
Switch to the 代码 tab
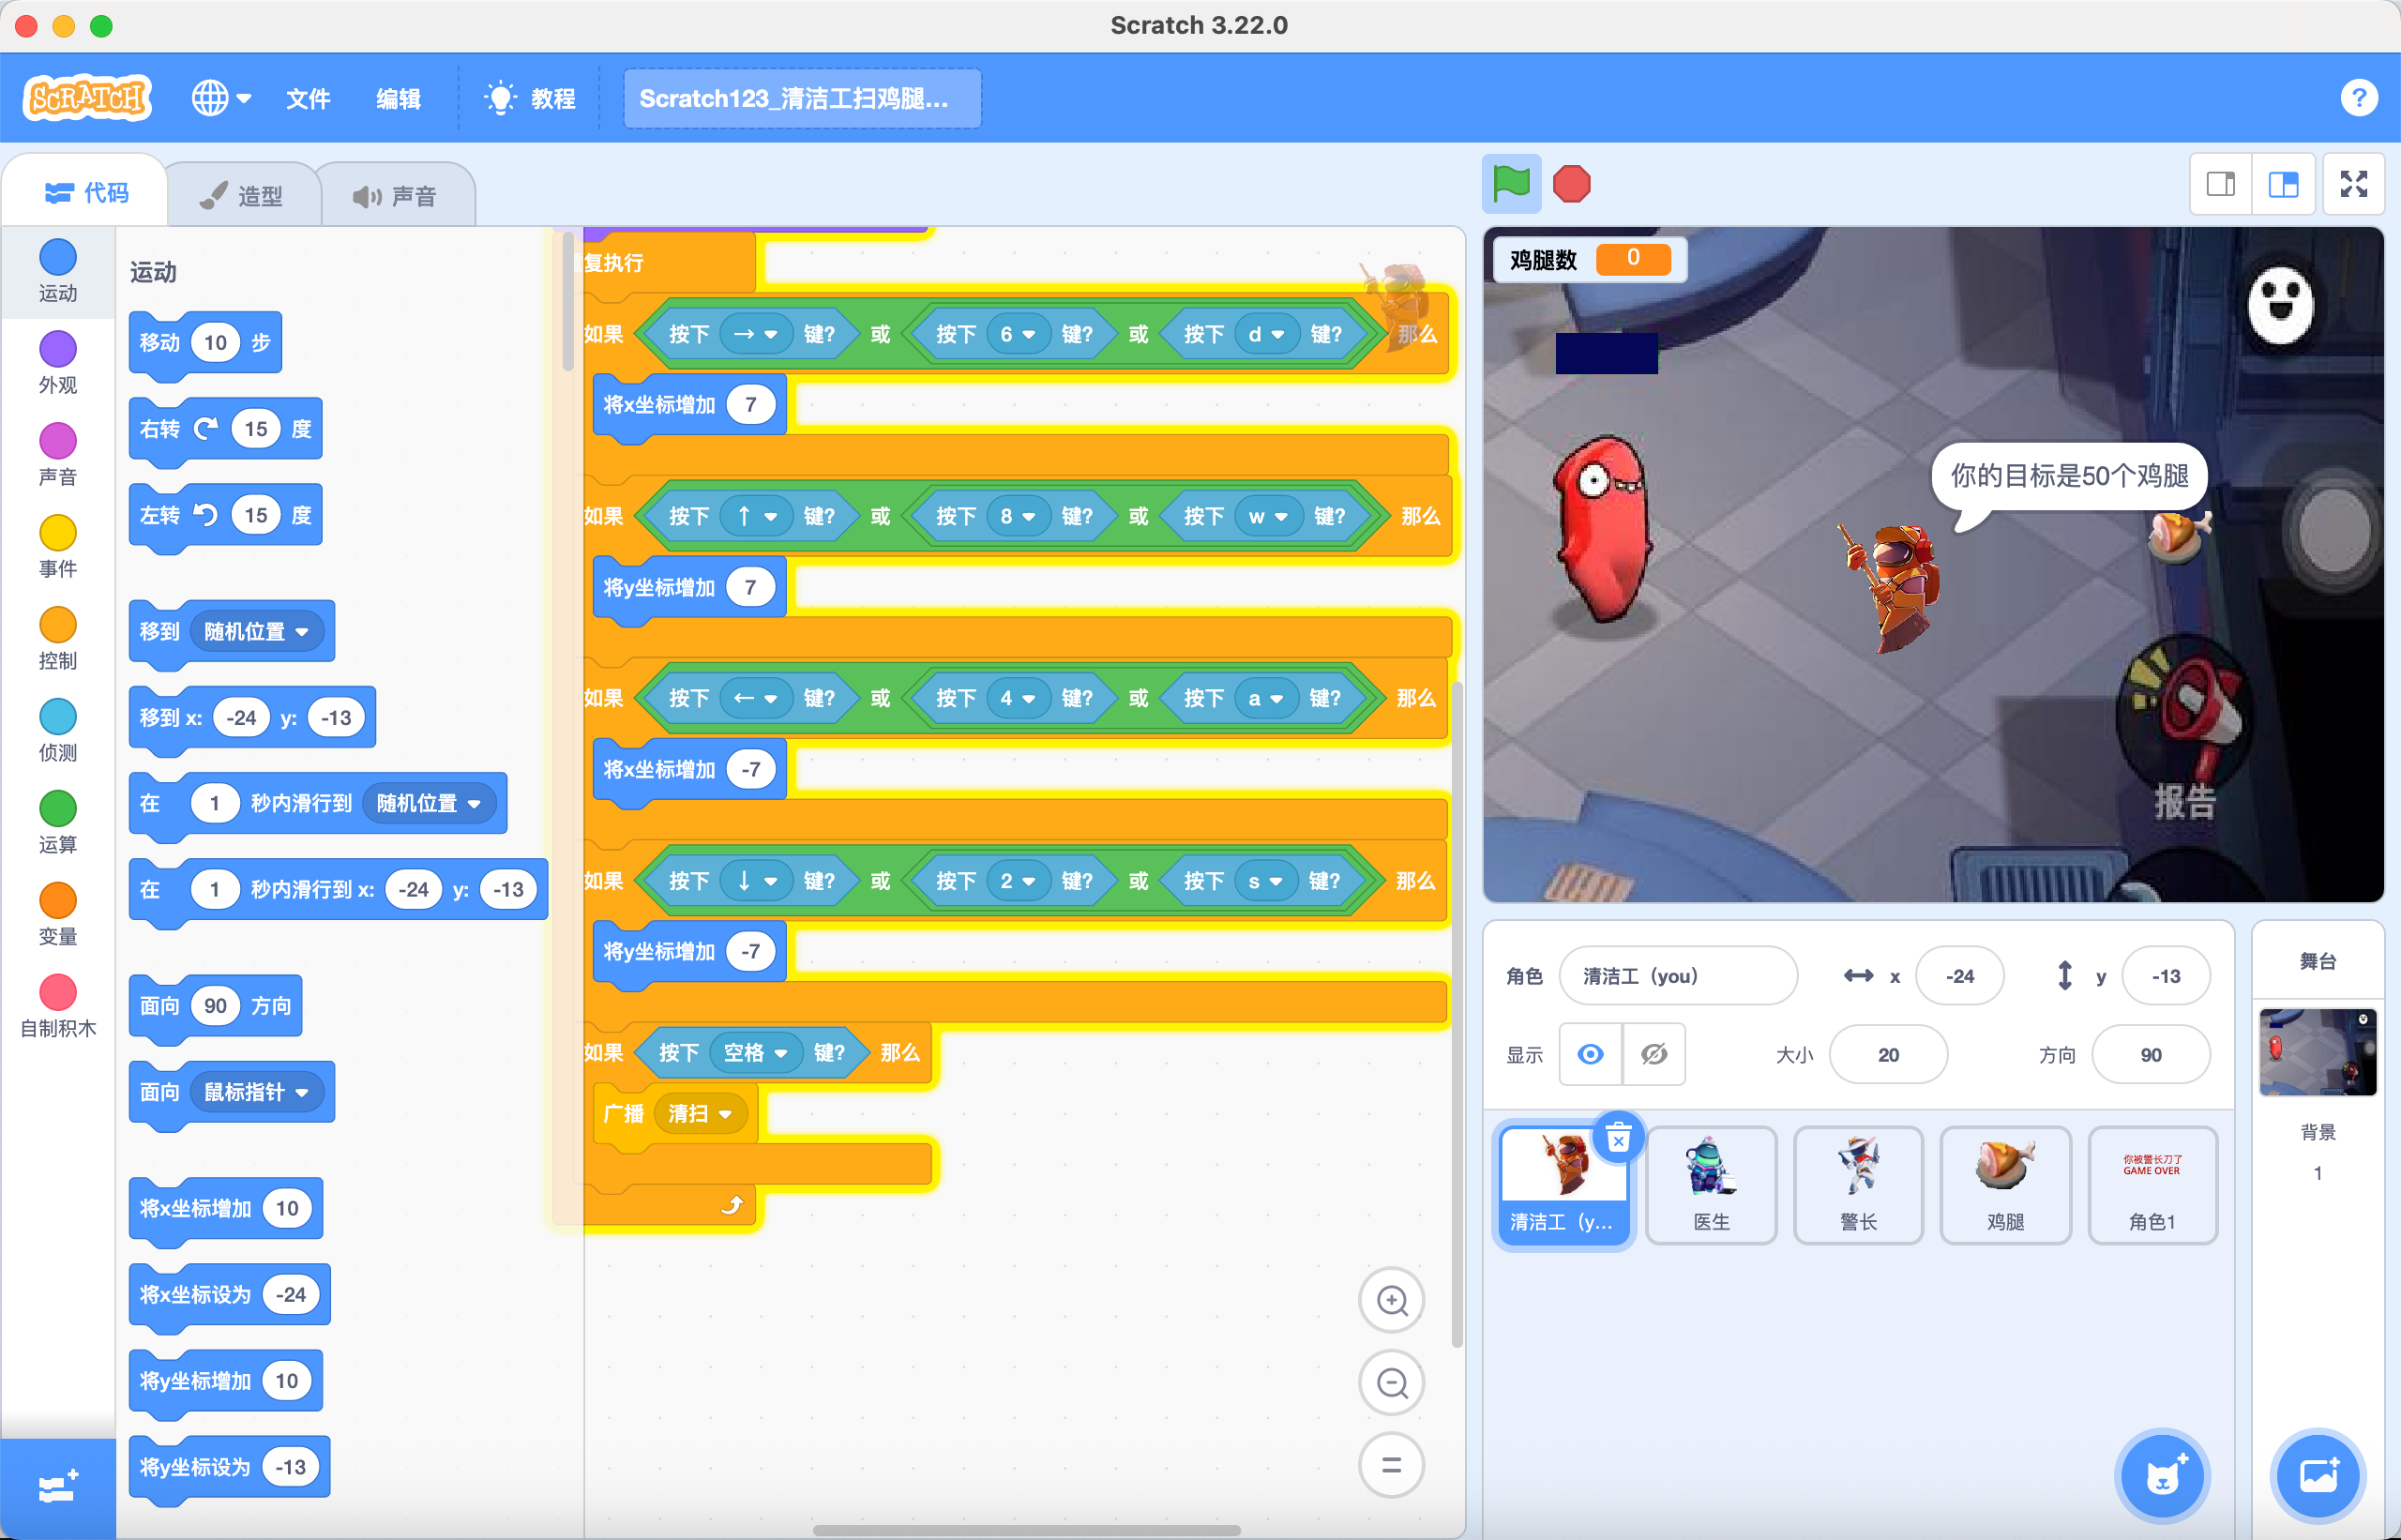point(86,192)
